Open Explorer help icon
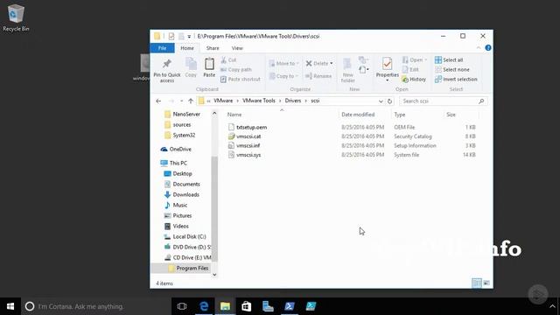The image size is (560, 315). [x=488, y=48]
